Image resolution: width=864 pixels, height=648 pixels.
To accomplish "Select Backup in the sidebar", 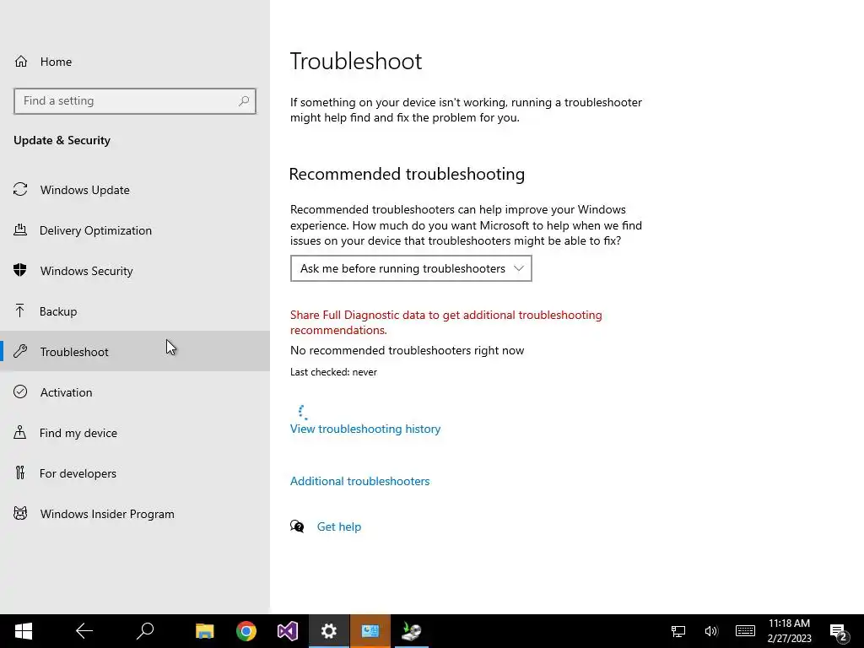I will coord(135,311).
